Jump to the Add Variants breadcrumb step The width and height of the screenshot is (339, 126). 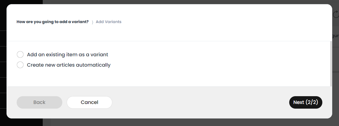coord(109,22)
